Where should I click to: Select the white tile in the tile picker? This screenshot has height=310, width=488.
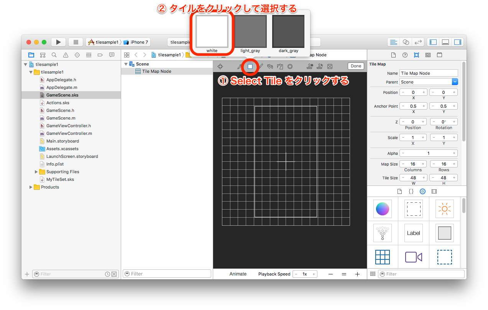212,31
